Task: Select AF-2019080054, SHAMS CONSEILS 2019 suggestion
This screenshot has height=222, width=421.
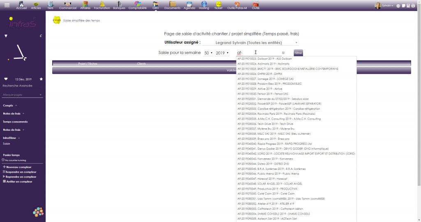Action: (x=296, y=214)
